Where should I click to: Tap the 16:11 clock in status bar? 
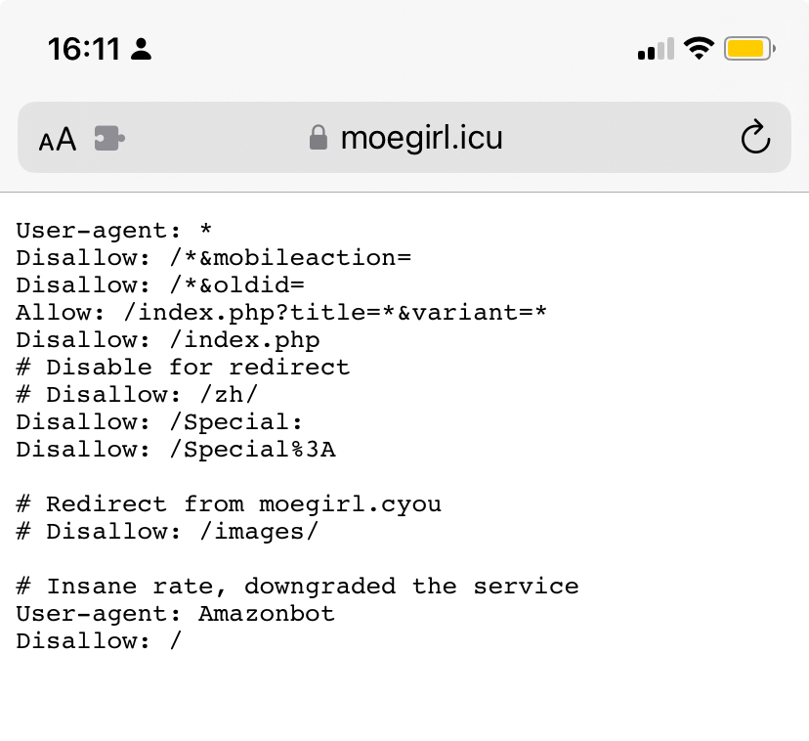pos(83,49)
